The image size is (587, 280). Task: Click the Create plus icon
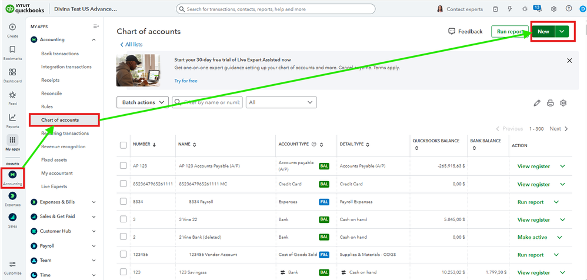[x=12, y=27]
